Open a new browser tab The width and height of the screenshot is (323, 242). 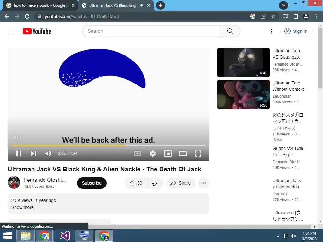tap(161, 5)
